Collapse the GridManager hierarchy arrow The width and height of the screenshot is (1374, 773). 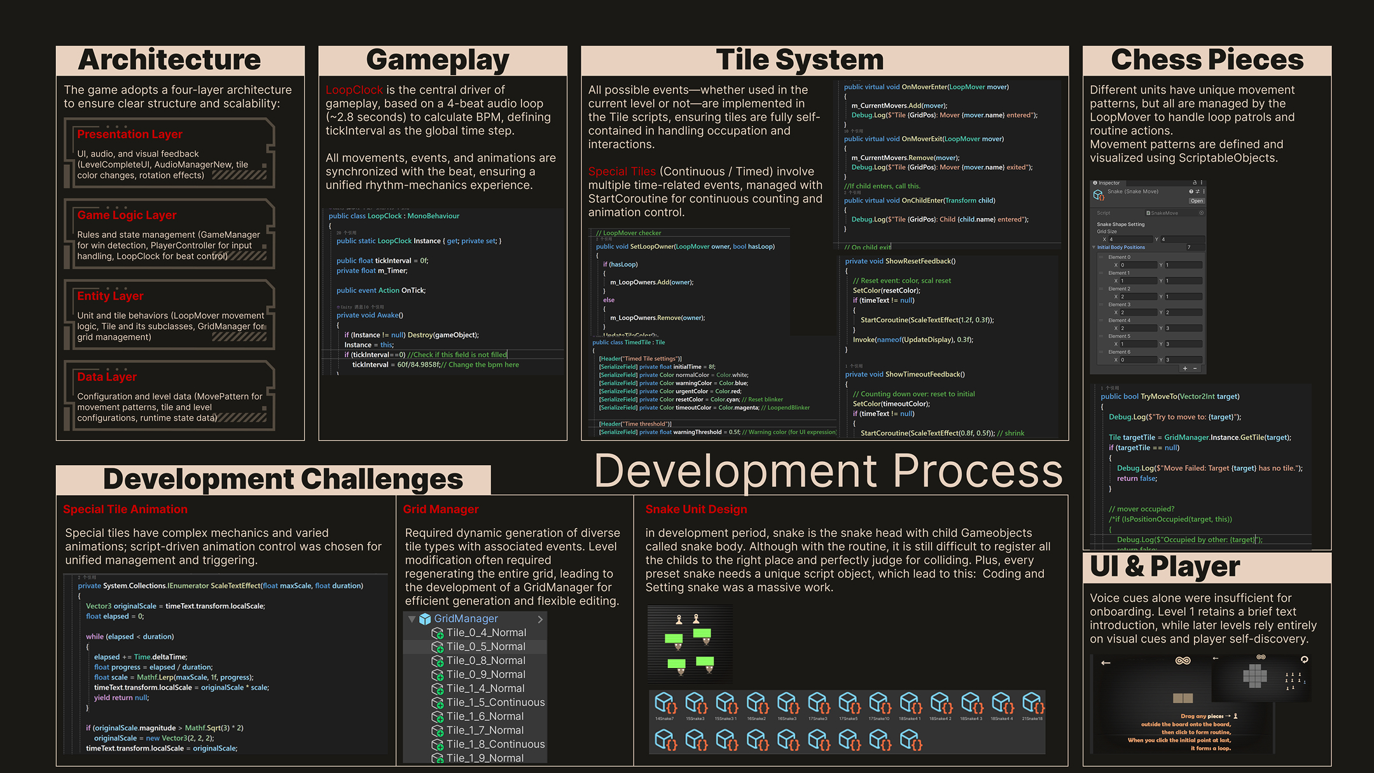(412, 619)
